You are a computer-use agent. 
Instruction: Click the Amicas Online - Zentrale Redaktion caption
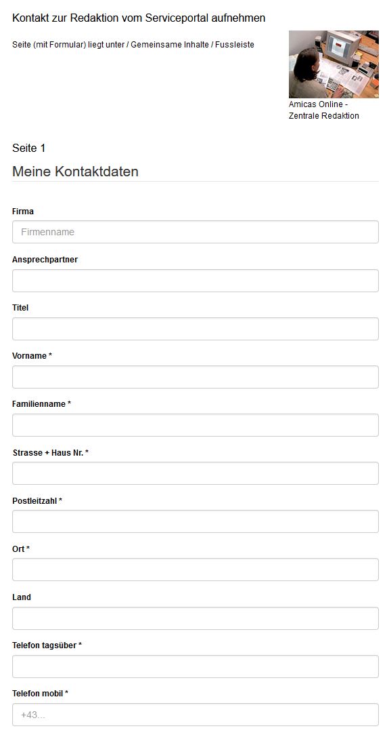[x=324, y=110]
